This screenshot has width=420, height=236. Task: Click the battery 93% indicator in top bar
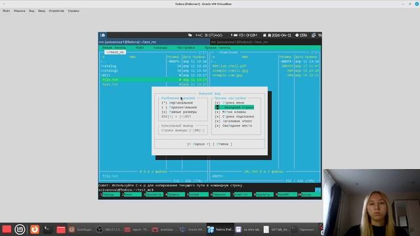(245, 35)
